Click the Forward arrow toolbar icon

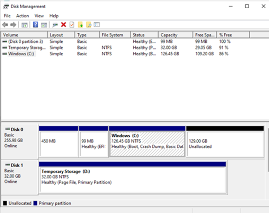[13, 25]
